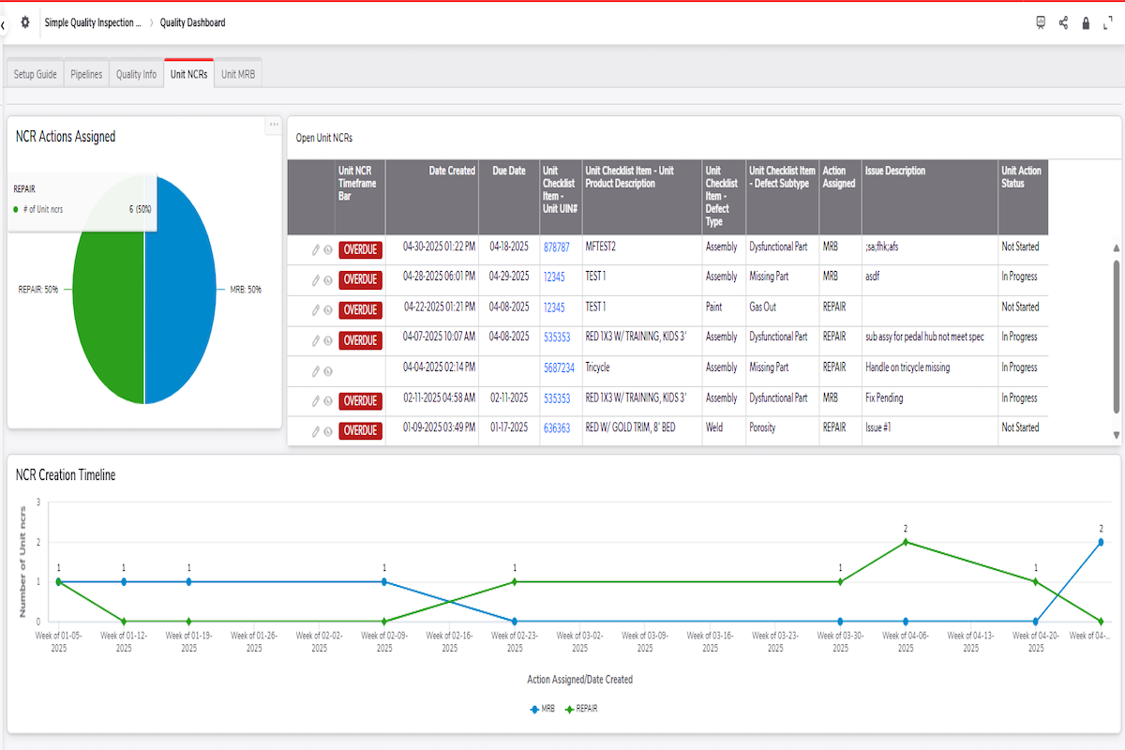
Task: Open the settings gear in the top bar
Action: point(25,22)
